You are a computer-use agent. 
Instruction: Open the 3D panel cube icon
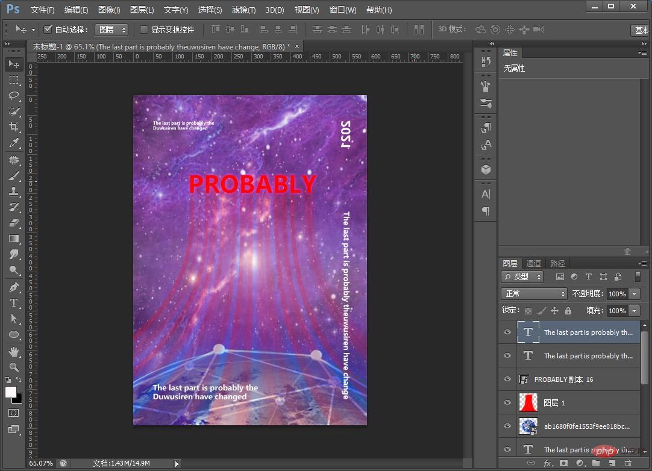click(x=486, y=170)
